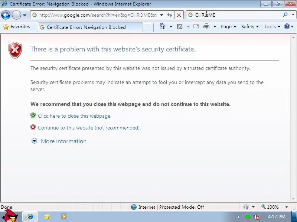The width and height of the screenshot is (297, 222).
Task: Open the Tools menu
Action: click(x=272, y=27)
